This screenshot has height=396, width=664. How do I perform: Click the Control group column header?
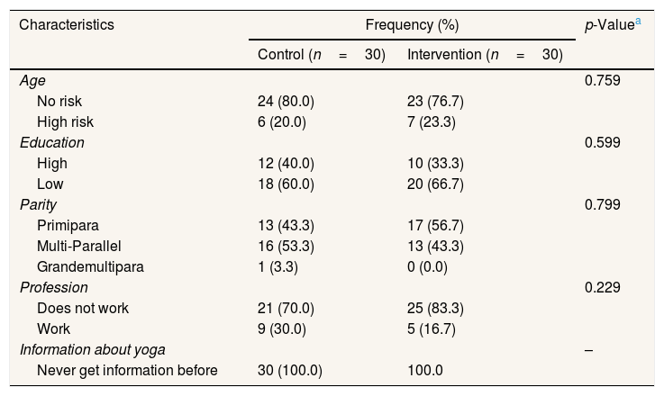(x=321, y=55)
